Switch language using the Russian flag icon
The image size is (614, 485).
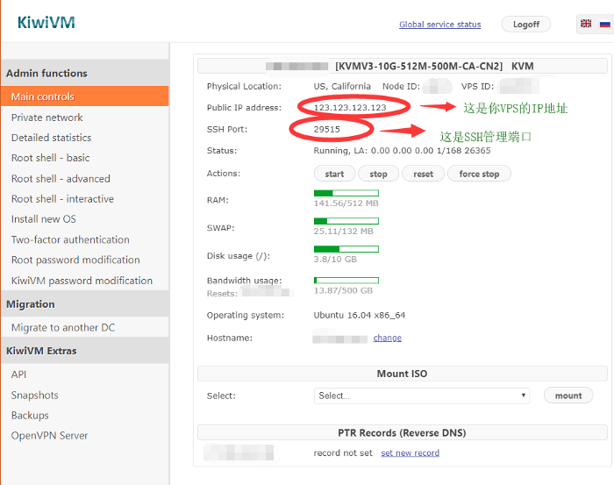(605, 24)
